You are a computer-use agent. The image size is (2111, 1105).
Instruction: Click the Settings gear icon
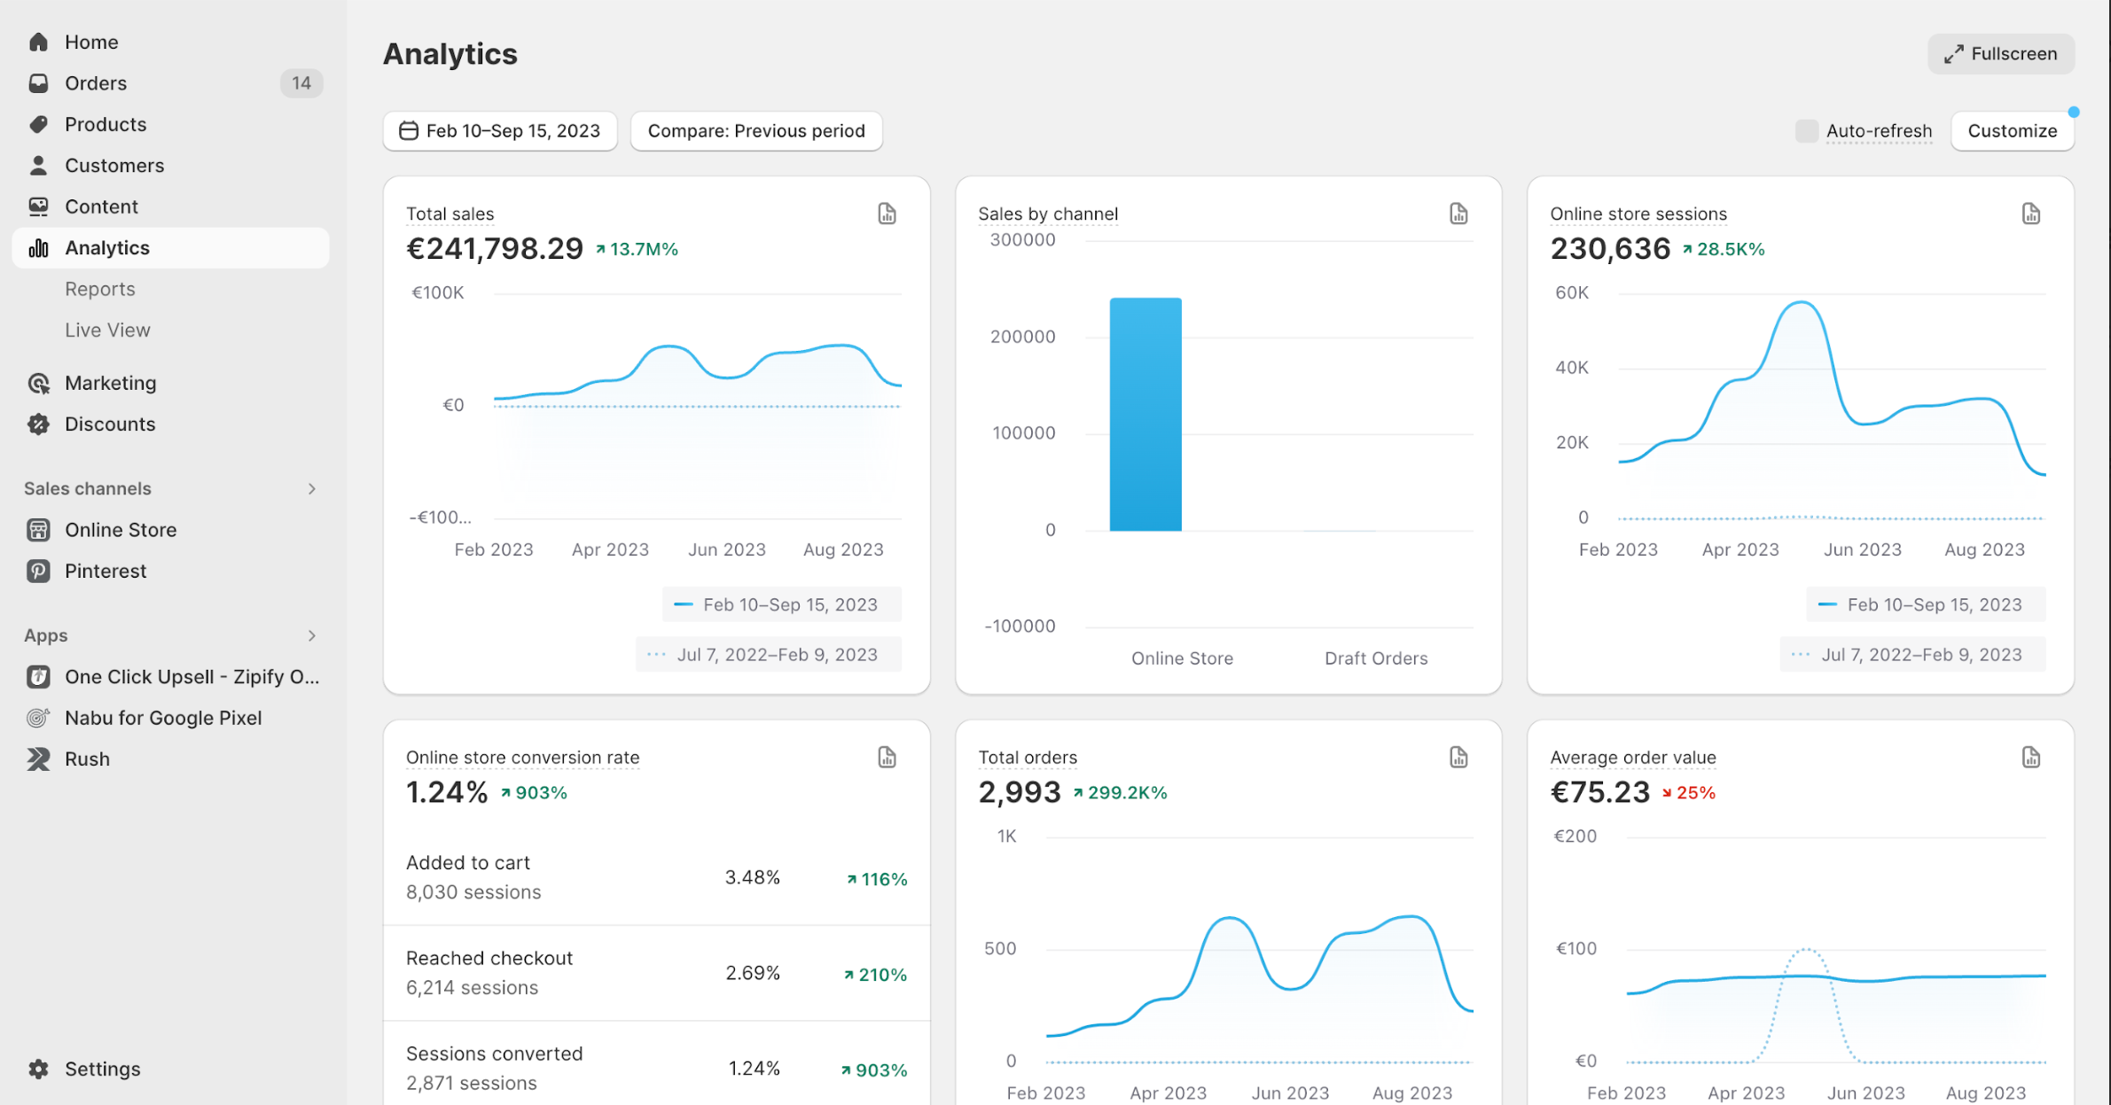(38, 1069)
